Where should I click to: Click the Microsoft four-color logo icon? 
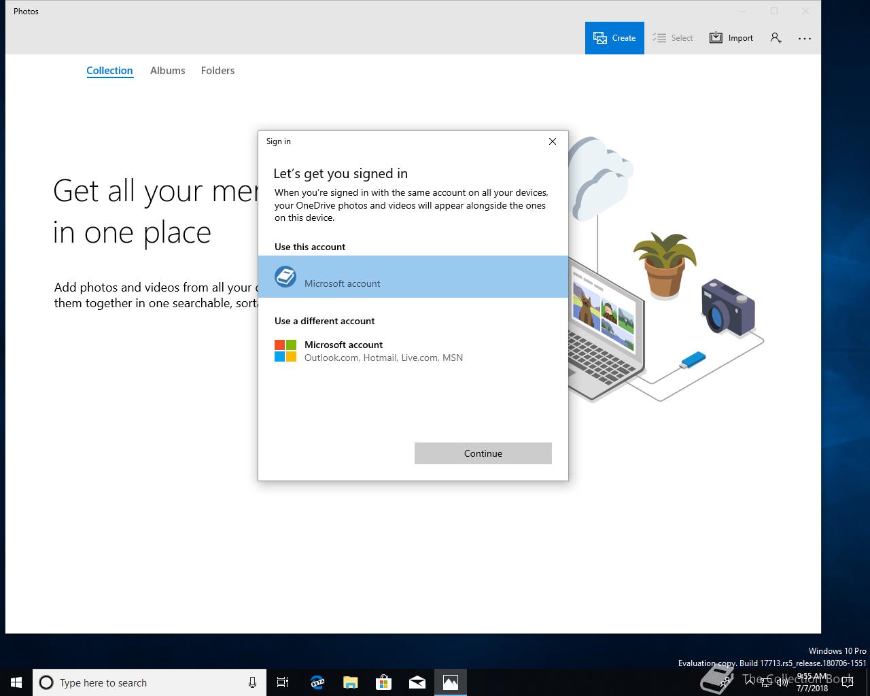[285, 351]
